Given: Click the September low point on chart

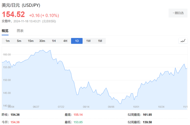Looking at the screenshot, I should (x=121, y=104).
